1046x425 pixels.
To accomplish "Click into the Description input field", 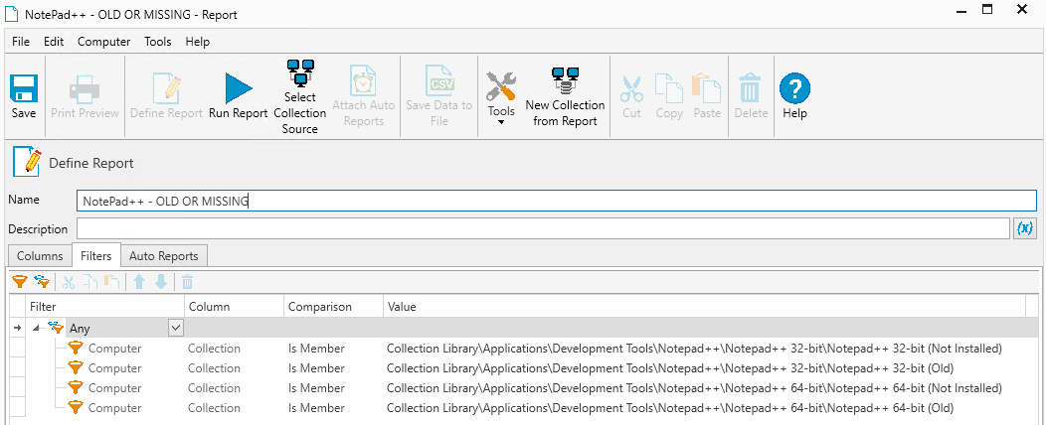I will pyautogui.click(x=543, y=228).
